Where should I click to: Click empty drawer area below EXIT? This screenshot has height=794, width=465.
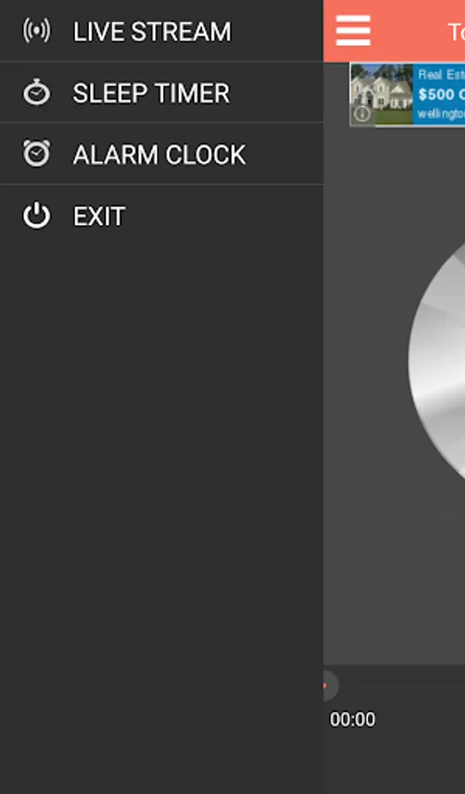click(x=161, y=506)
